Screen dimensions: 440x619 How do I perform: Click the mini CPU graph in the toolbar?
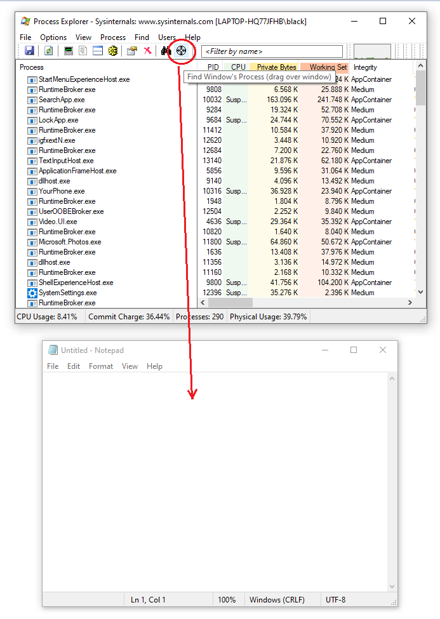(x=372, y=51)
